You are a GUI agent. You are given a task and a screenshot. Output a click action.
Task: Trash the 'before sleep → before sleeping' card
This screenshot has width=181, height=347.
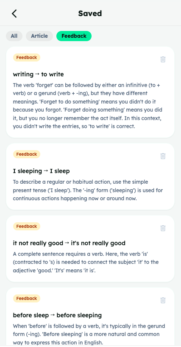pos(163,300)
